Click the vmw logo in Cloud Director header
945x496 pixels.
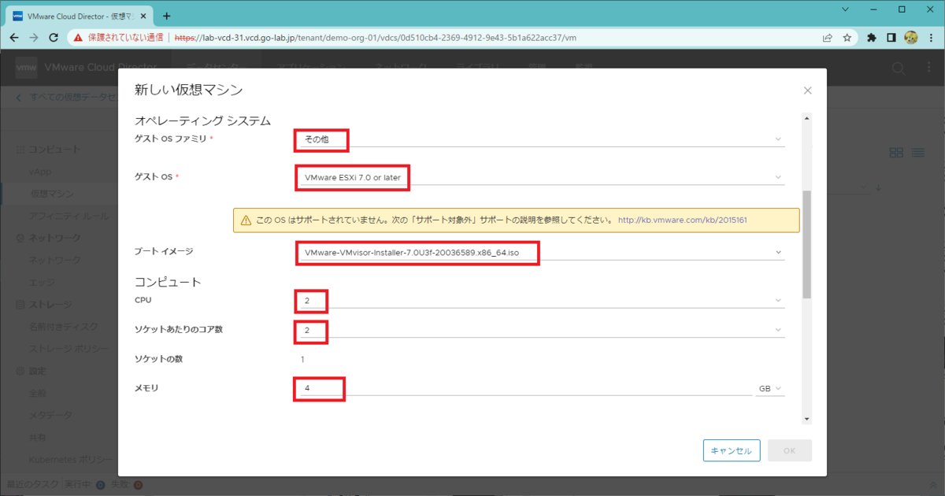[27, 68]
